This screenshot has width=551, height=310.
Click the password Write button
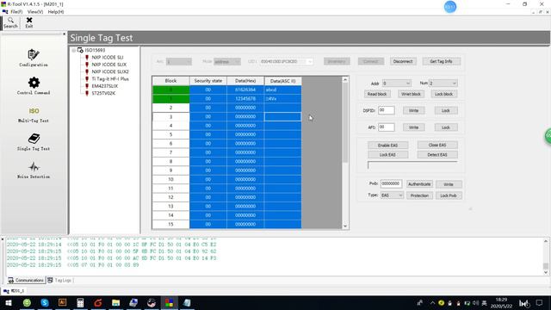pos(449,184)
